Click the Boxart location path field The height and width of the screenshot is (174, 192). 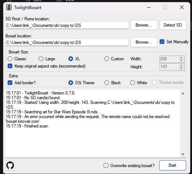click(x=67, y=43)
